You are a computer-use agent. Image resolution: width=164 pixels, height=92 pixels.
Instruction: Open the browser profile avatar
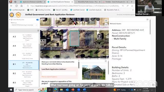(11, 2)
